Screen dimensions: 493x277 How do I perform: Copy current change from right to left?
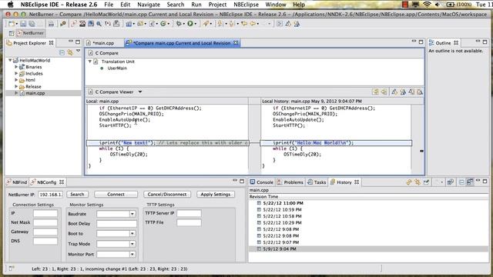pyautogui.click(x=384, y=92)
